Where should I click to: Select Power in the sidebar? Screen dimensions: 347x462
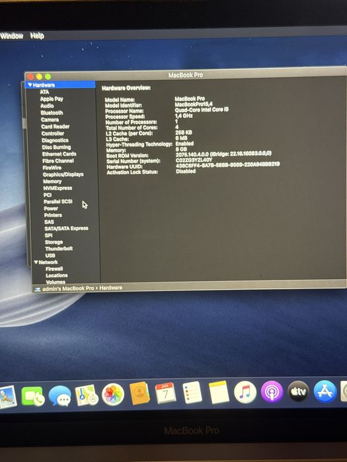tap(51, 209)
